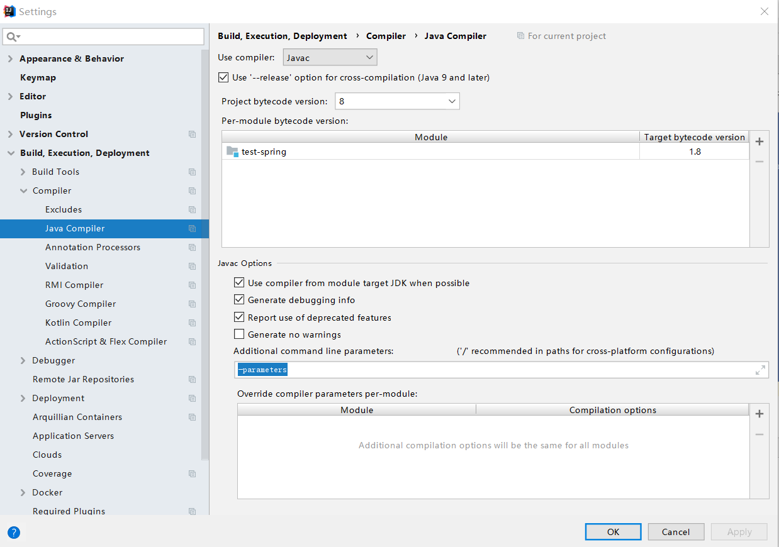Click the project-level icon beside Groovy Compiler
Image resolution: width=779 pixels, height=547 pixels.
193,304
